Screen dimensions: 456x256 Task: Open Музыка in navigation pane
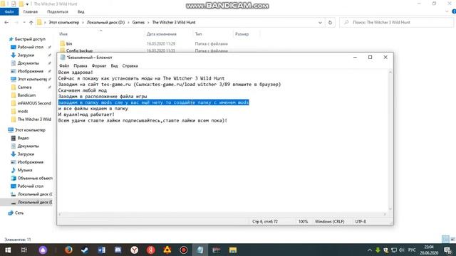click(25, 170)
